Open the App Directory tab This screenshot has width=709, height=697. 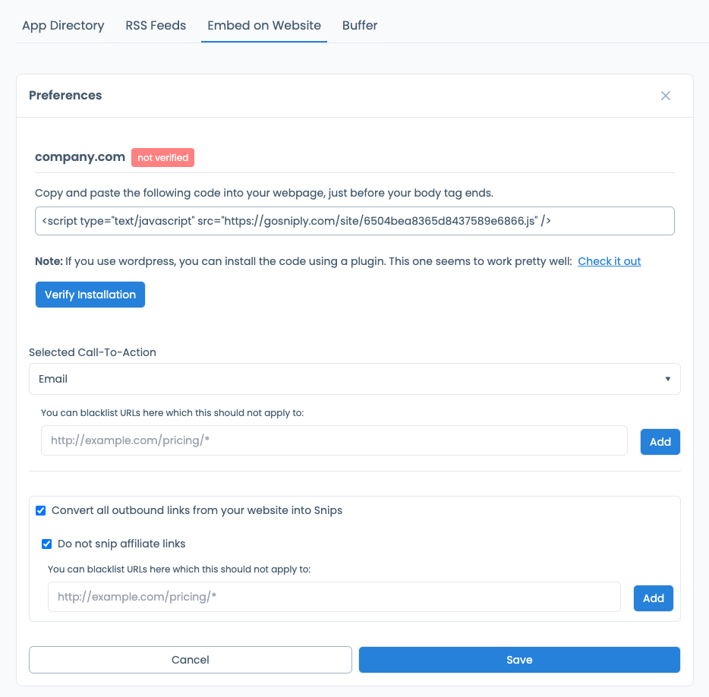(x=63, y=25)
